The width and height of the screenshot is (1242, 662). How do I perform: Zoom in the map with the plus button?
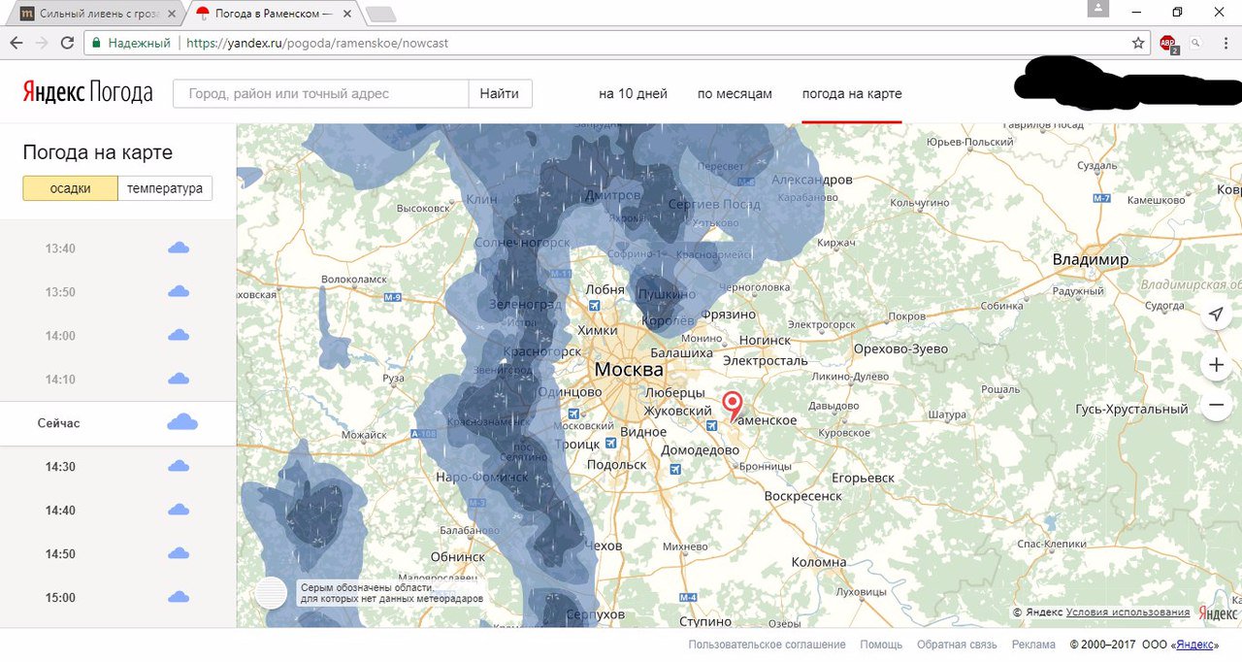[1216, 365]
